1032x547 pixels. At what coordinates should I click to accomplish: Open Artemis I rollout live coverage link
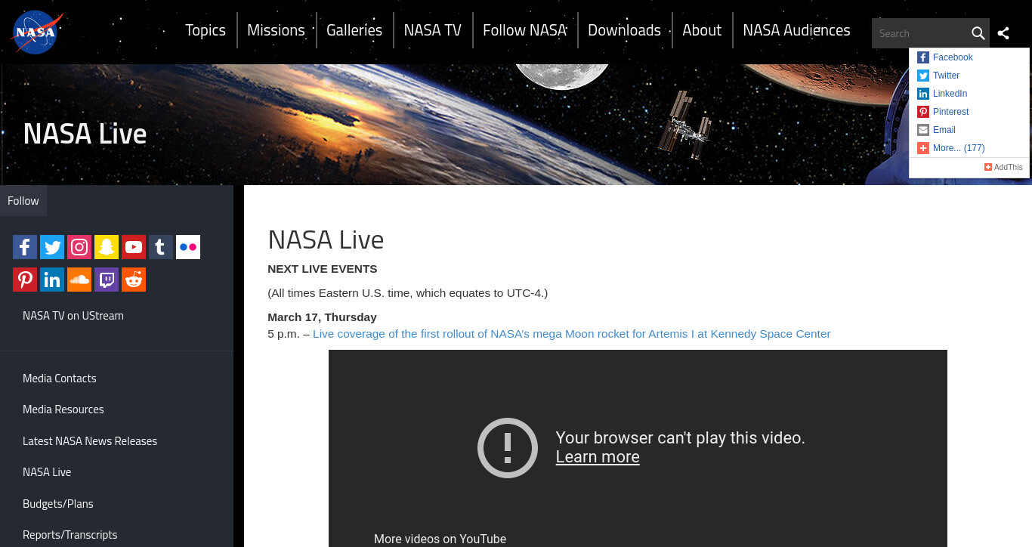tap(572, 334)
